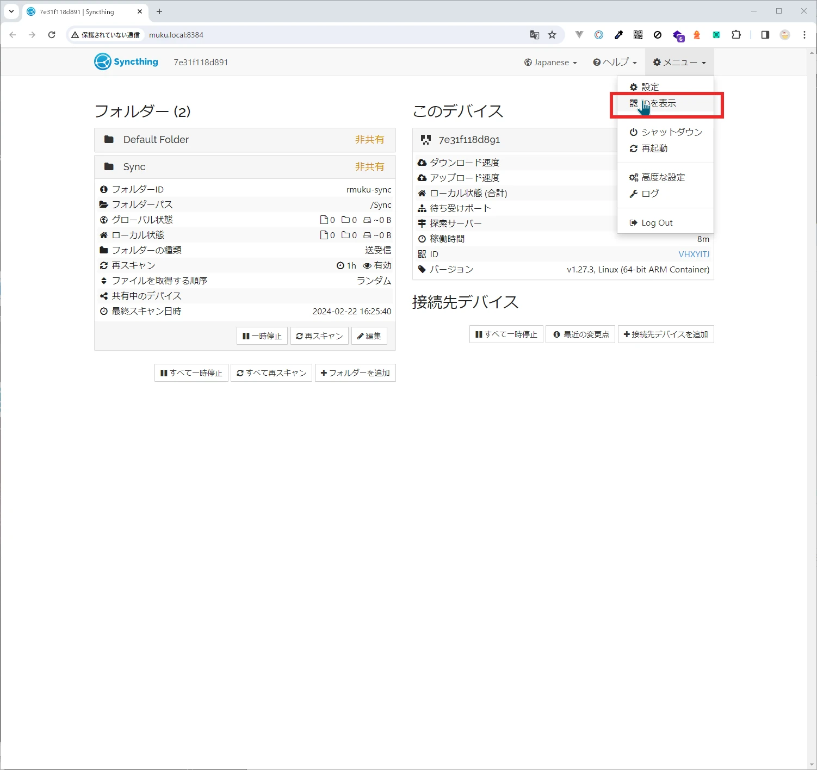The width and height of the screenshot is (817, 770).
Task: Click Log Out menu entry
Action: point(665,223)
